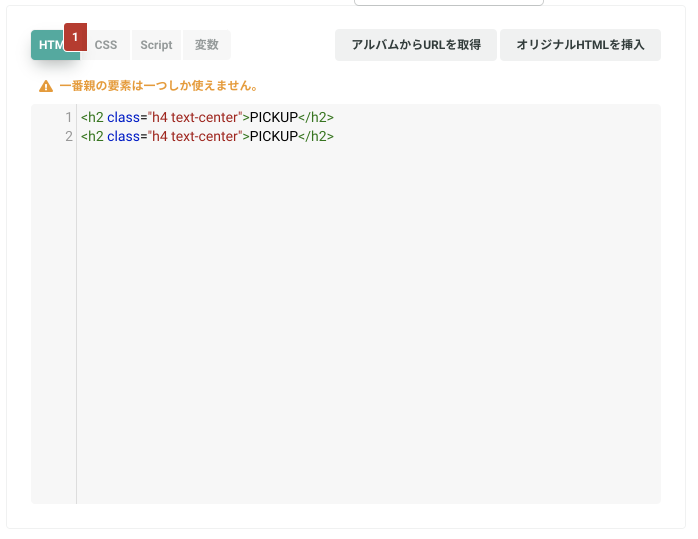This screenshot has height=539, width=698.
Task: Click the class value "h4 text-center" on line 2
Action: tap(195, 136)
